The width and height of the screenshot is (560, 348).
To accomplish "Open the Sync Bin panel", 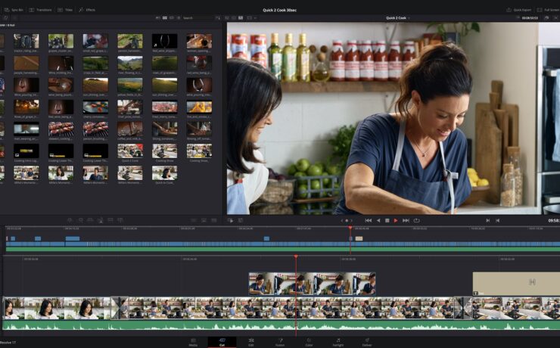I will (14, 10).
